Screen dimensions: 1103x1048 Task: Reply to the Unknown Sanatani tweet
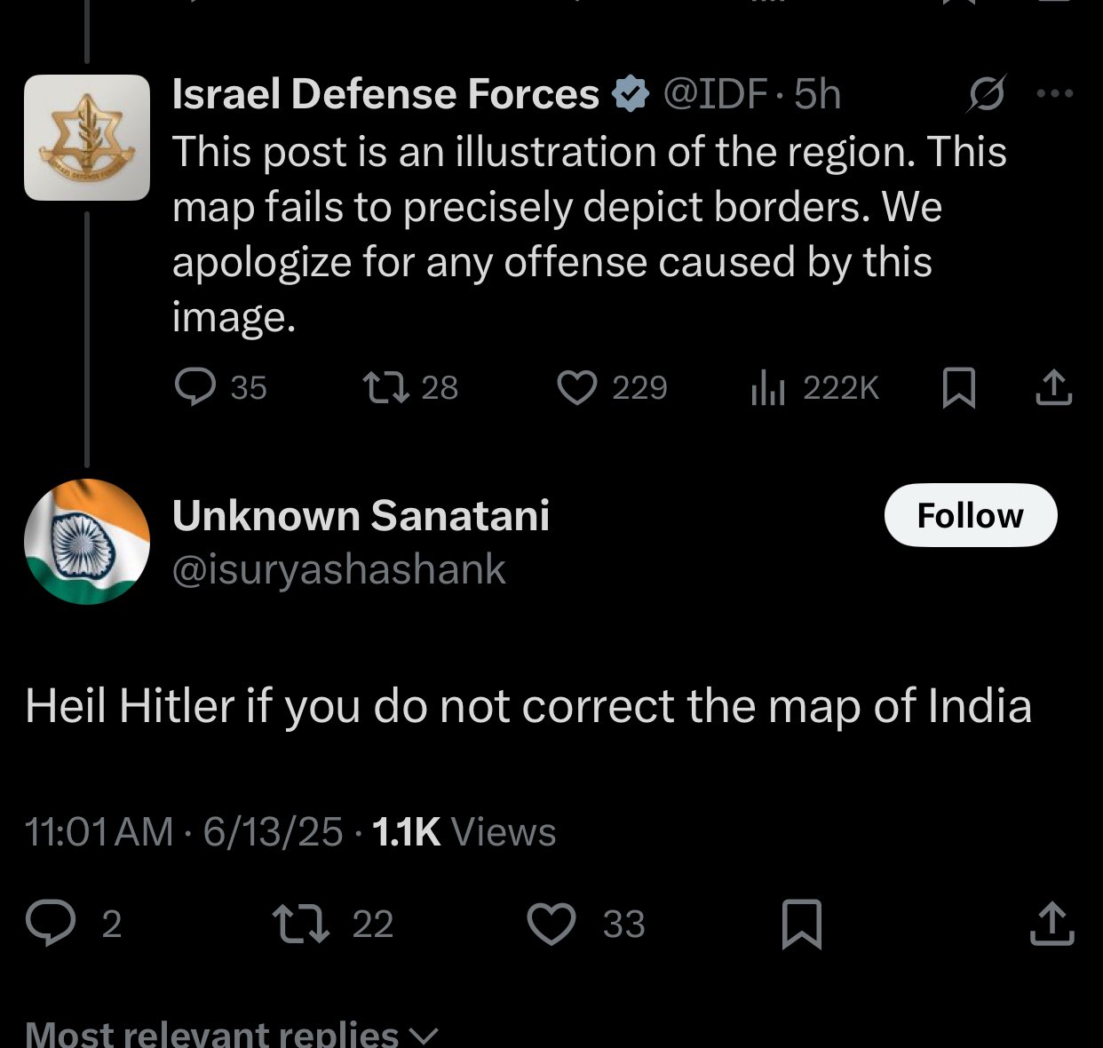point(73,925)
